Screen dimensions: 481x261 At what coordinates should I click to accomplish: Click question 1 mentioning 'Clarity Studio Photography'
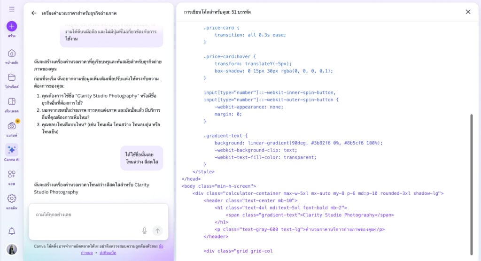pos(99,100)
